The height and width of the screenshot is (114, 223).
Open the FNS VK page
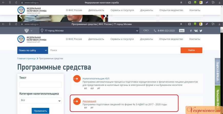[196, 31]
